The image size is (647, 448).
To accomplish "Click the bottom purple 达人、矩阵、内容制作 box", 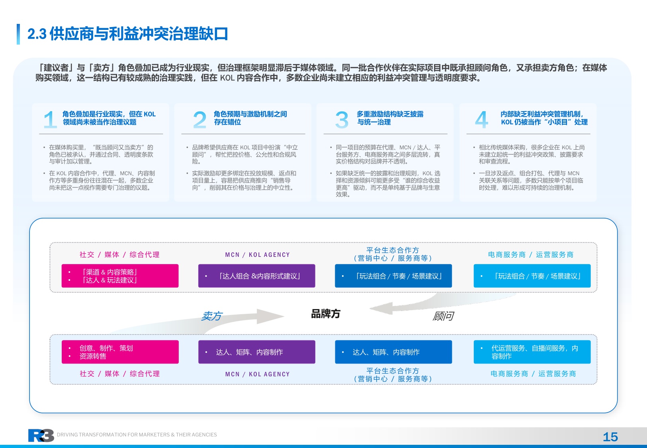I will point(256,352).
